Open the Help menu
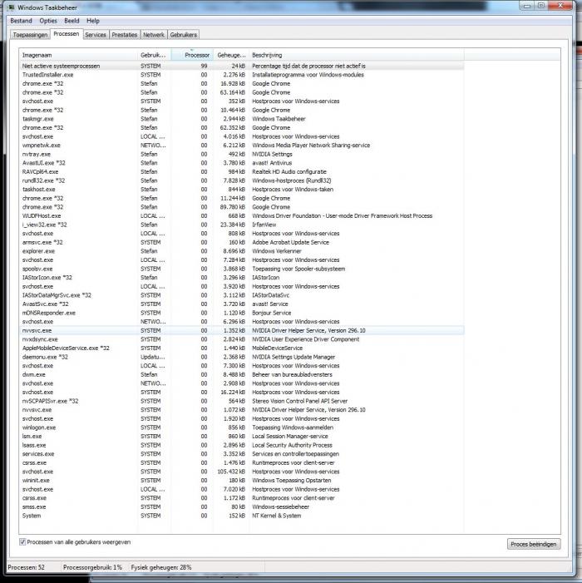 [x=93, y=21]
